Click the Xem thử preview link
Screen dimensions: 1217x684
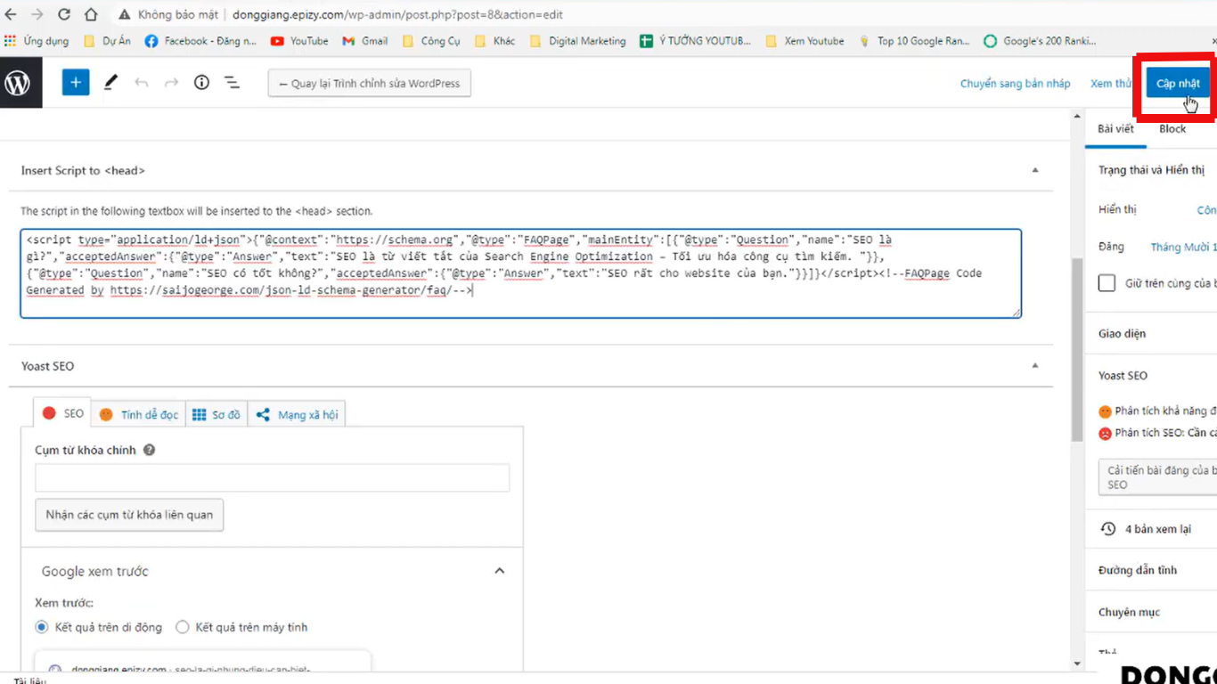tap(1110, 84)
